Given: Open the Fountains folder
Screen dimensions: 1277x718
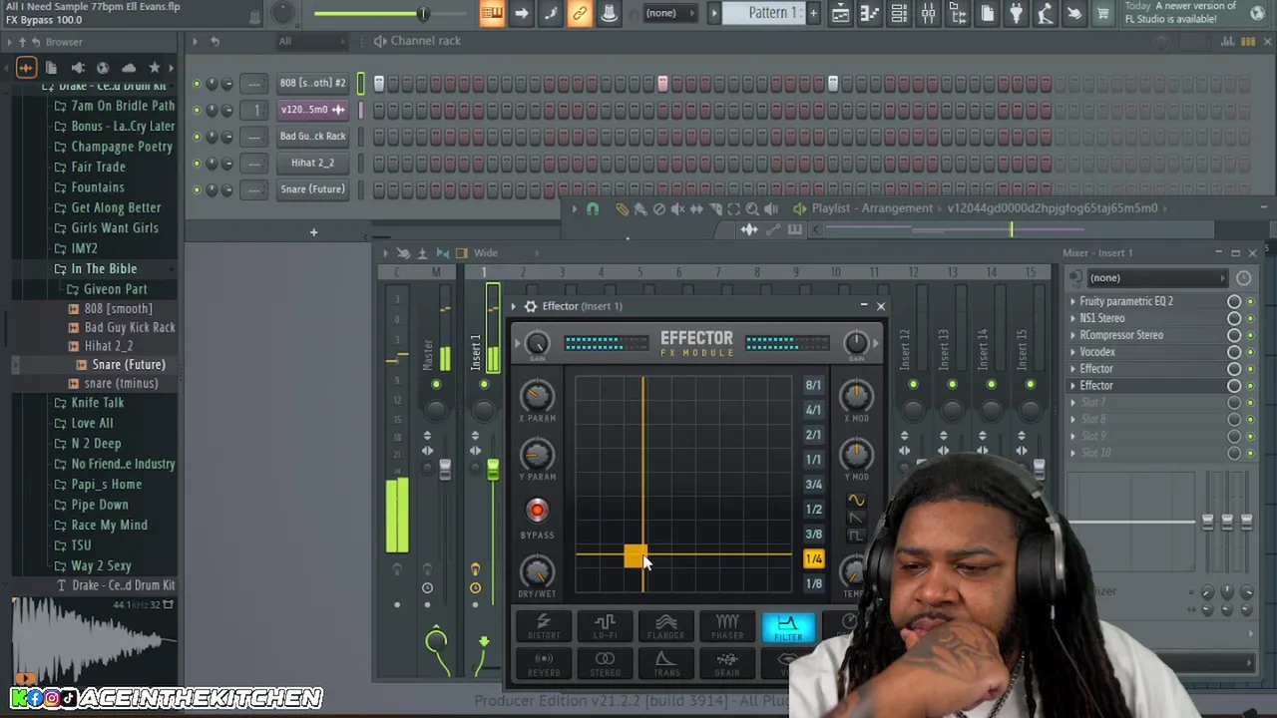Looking at the screenshot, I should coord(97,186).
